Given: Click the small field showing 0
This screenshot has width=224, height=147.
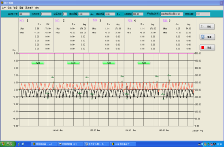Looking at the screenshot, I should pos(64,14).
